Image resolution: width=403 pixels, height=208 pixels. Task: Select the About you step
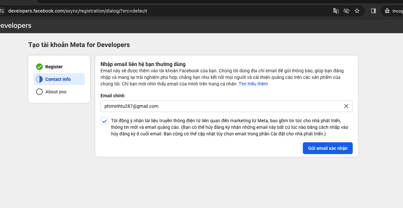[59, 92]
